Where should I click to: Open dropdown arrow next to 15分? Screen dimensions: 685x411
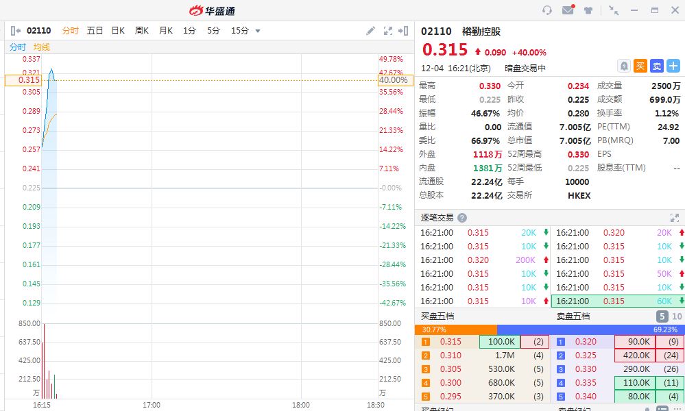click(x=258, y=31)
